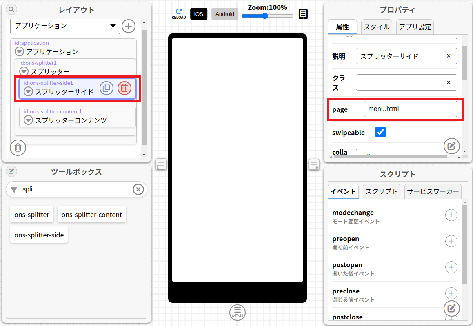The width and height of the screenshot is (473, 326).
Task: Click the MENU button below the phone preview
Action: (237, 312)
